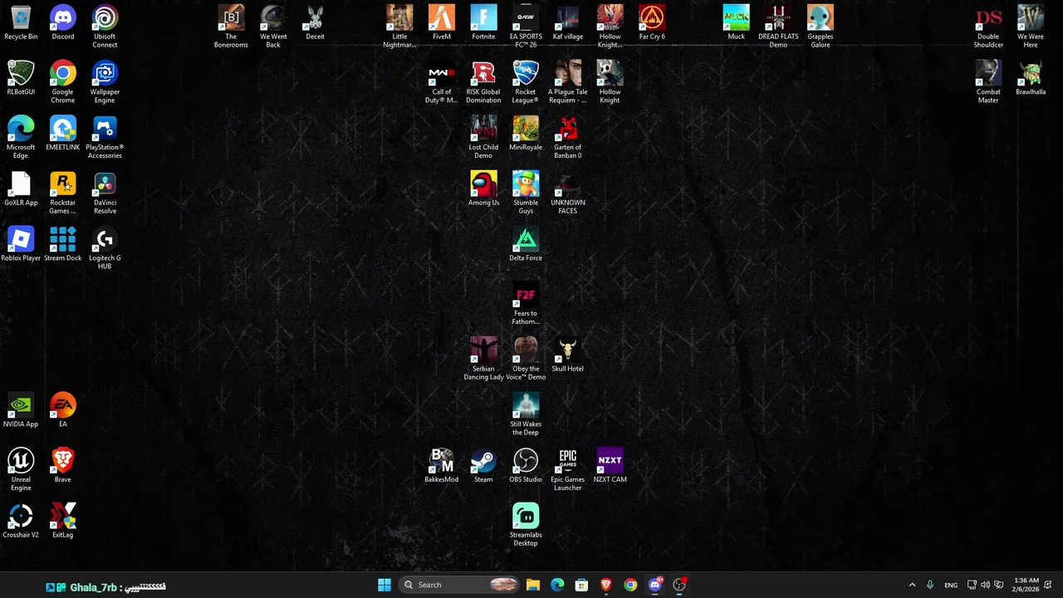Open the We Were Here shortcut
Viewport: 1063px width, 598px height.
click(x=1031, y=27)
